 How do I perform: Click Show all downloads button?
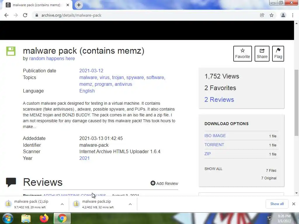pos(277,204)
